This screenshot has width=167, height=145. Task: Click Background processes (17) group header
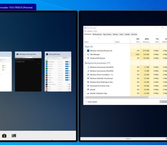point(97,63)
